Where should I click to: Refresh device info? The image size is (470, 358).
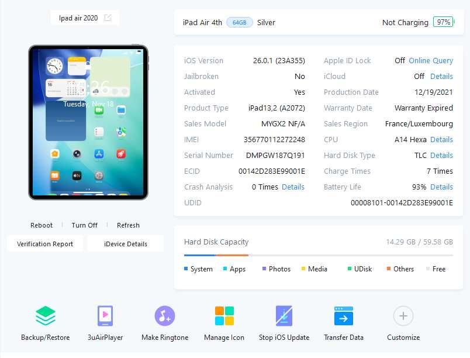128,225
